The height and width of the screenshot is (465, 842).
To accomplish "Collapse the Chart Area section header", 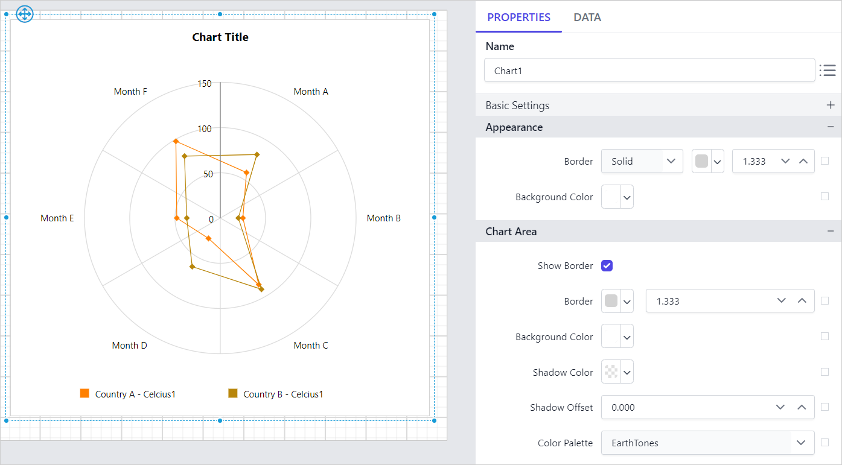I will [659, 231].
